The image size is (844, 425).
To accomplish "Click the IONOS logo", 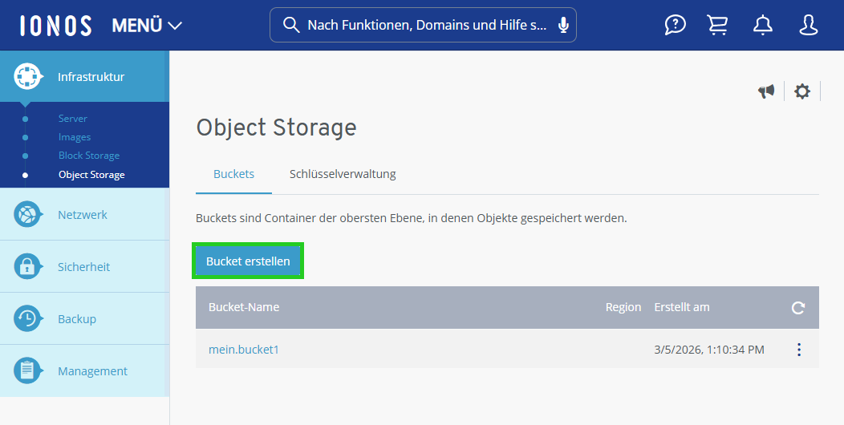I will pos(56,26).
